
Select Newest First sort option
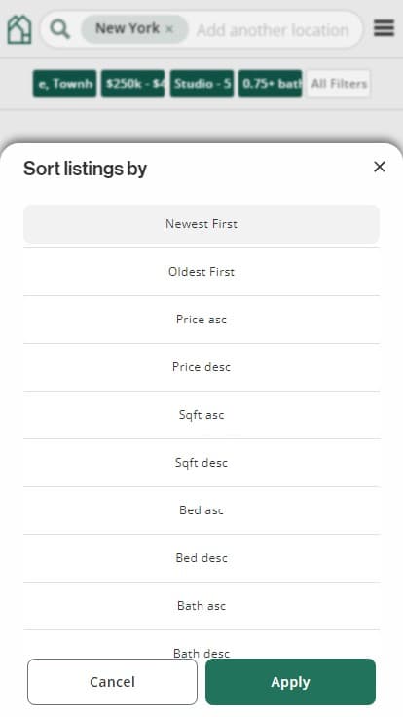(201, 224)
